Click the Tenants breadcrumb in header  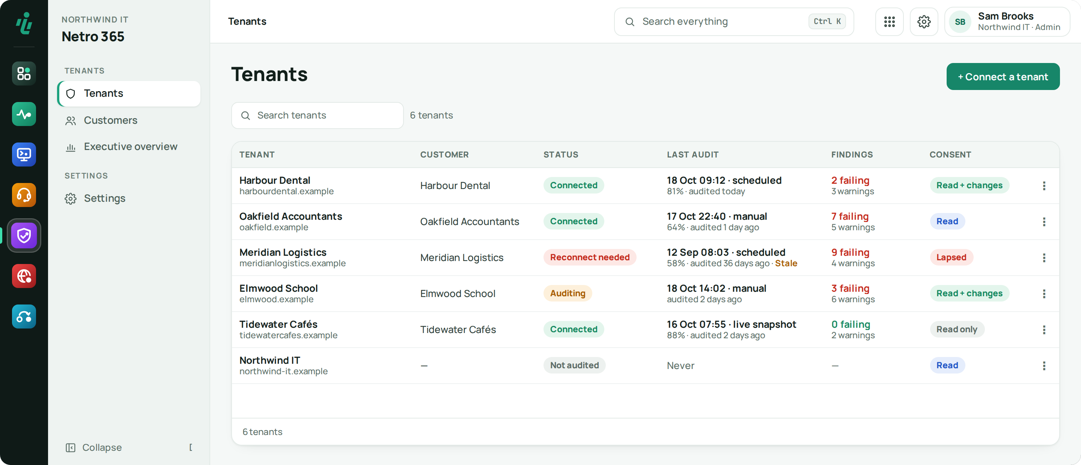pyautogui.click(x=247, y=21)
